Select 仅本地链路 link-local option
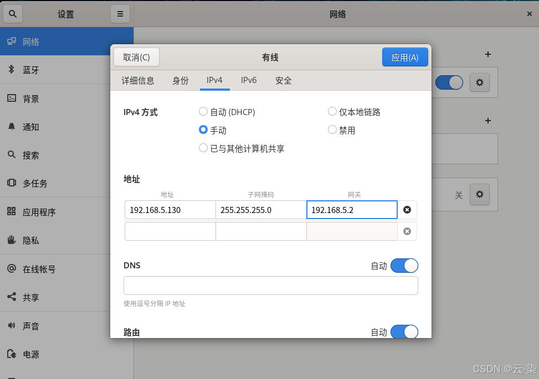 point(354,112)
